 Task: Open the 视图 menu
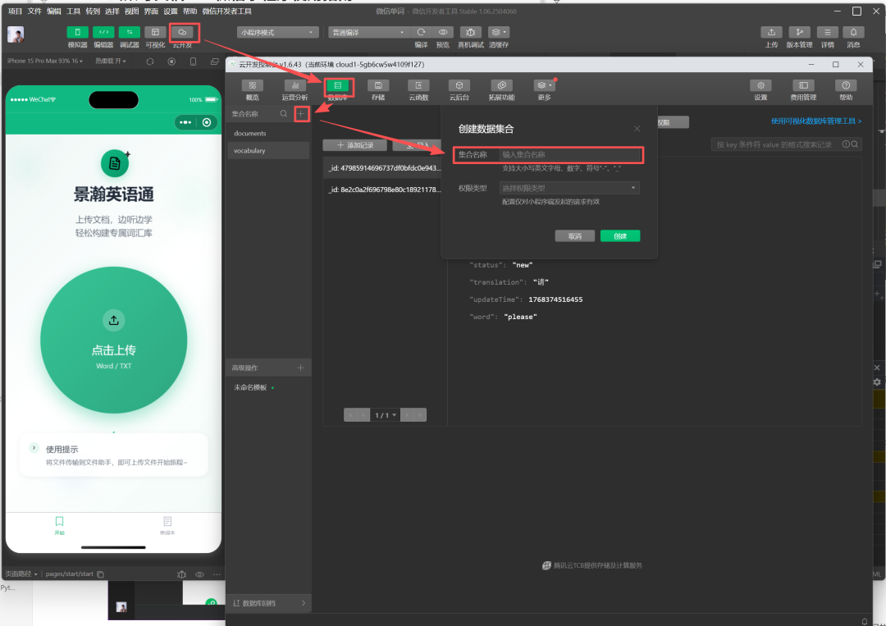[131, 11]
